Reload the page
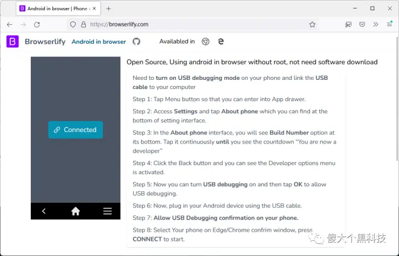 tap(37, 24)
